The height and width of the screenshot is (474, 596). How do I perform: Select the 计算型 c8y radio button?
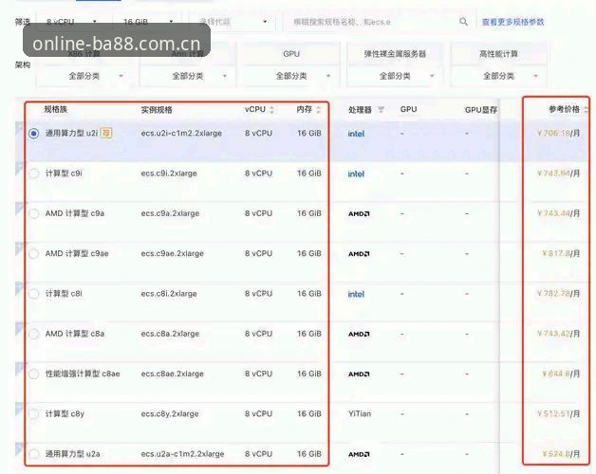point(34,414)
